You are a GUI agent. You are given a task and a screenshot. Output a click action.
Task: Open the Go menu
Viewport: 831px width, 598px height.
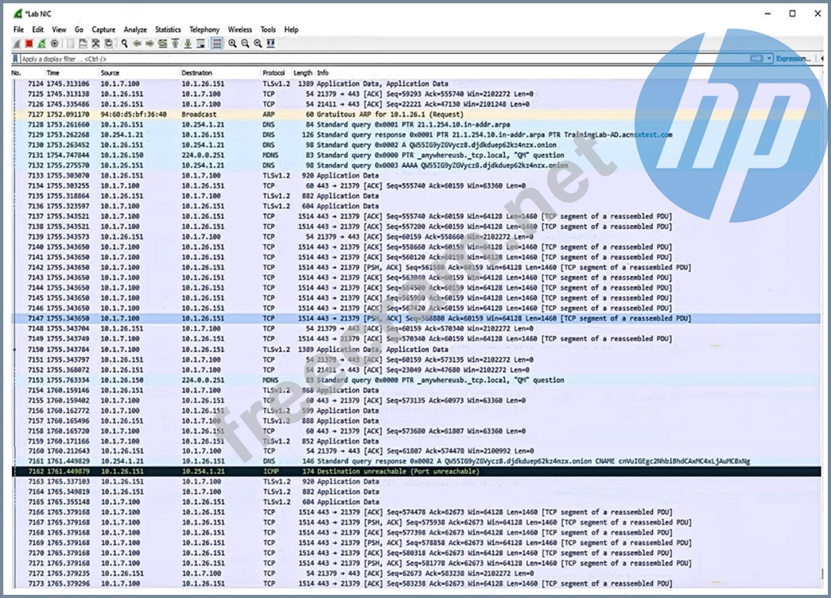click(x=79, y=29)
